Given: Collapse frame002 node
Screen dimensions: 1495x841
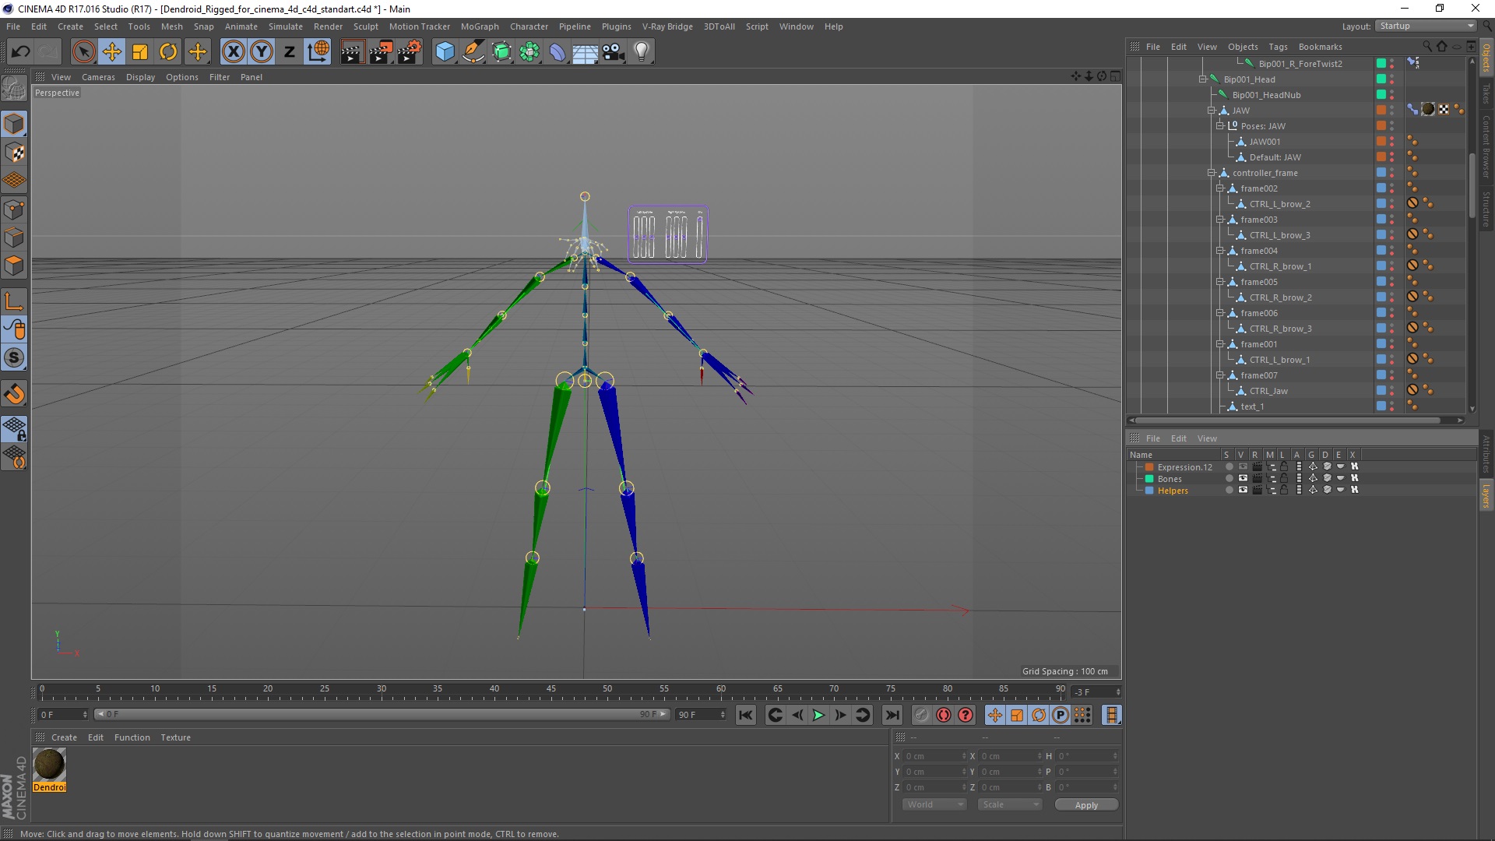Looking at the screenshot, I should pos(1220,188).
